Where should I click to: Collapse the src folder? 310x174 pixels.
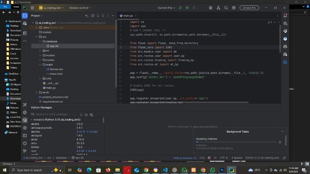point(37,37)
